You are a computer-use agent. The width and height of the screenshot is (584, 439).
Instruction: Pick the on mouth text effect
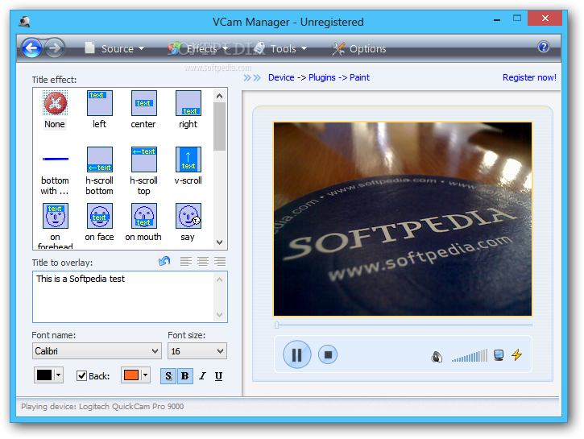tap(143, 222)
